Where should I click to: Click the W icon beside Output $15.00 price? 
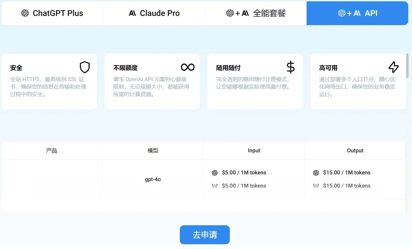click(316, 186)
